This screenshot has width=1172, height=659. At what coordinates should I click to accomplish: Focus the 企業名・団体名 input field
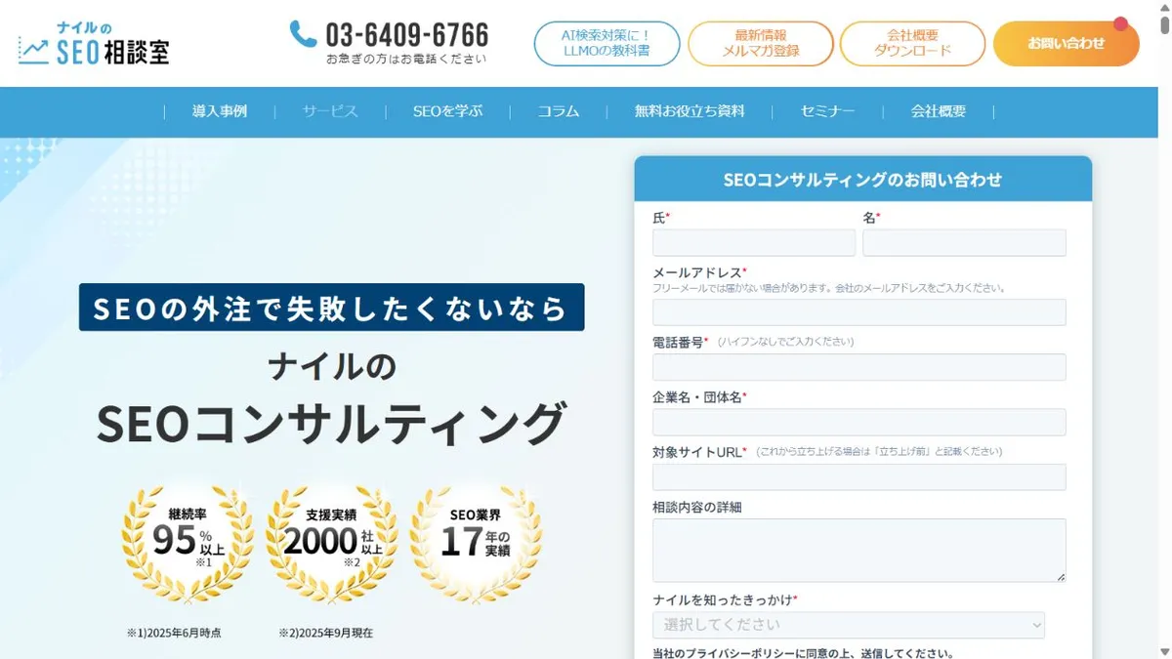coord(859,422)
